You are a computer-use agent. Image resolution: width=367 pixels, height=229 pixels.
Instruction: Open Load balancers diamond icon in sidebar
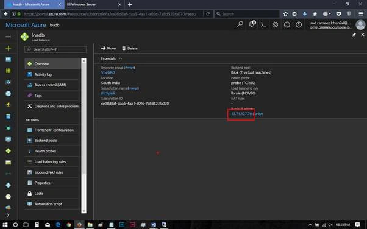coord(8,151)
